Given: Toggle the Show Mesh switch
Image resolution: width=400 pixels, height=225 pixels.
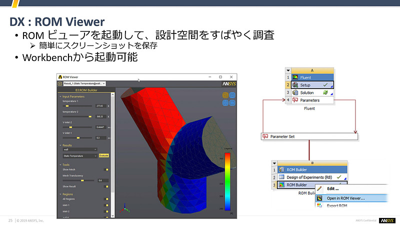Looking at the screenshot, I should tap(106, 169).
